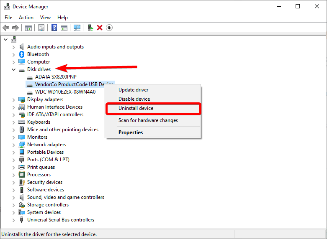Click the Back arrow toolbar icon
Screen dimensions: 327x239
(x=6, y=28)
